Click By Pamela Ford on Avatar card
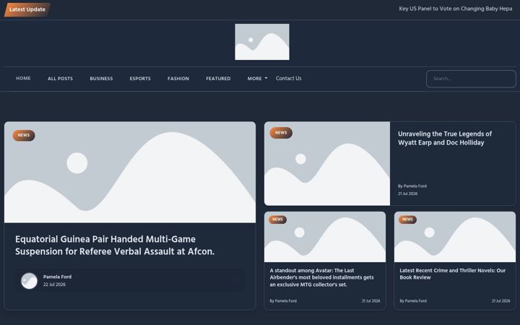The height and width of the screenshot is (325, 520). [x=283, y=300]
